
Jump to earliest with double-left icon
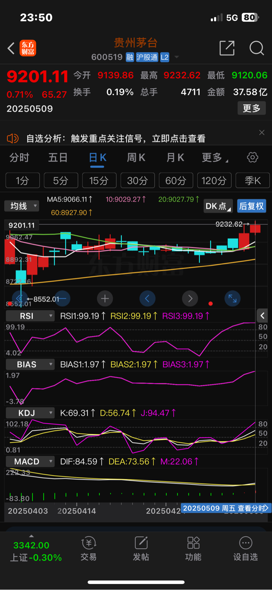point(20,298)
